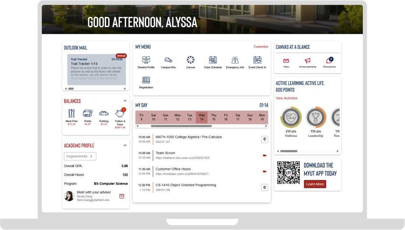The image size is (405, 230).
Task: Open the Event Check In icon
Action: [258, 60]
